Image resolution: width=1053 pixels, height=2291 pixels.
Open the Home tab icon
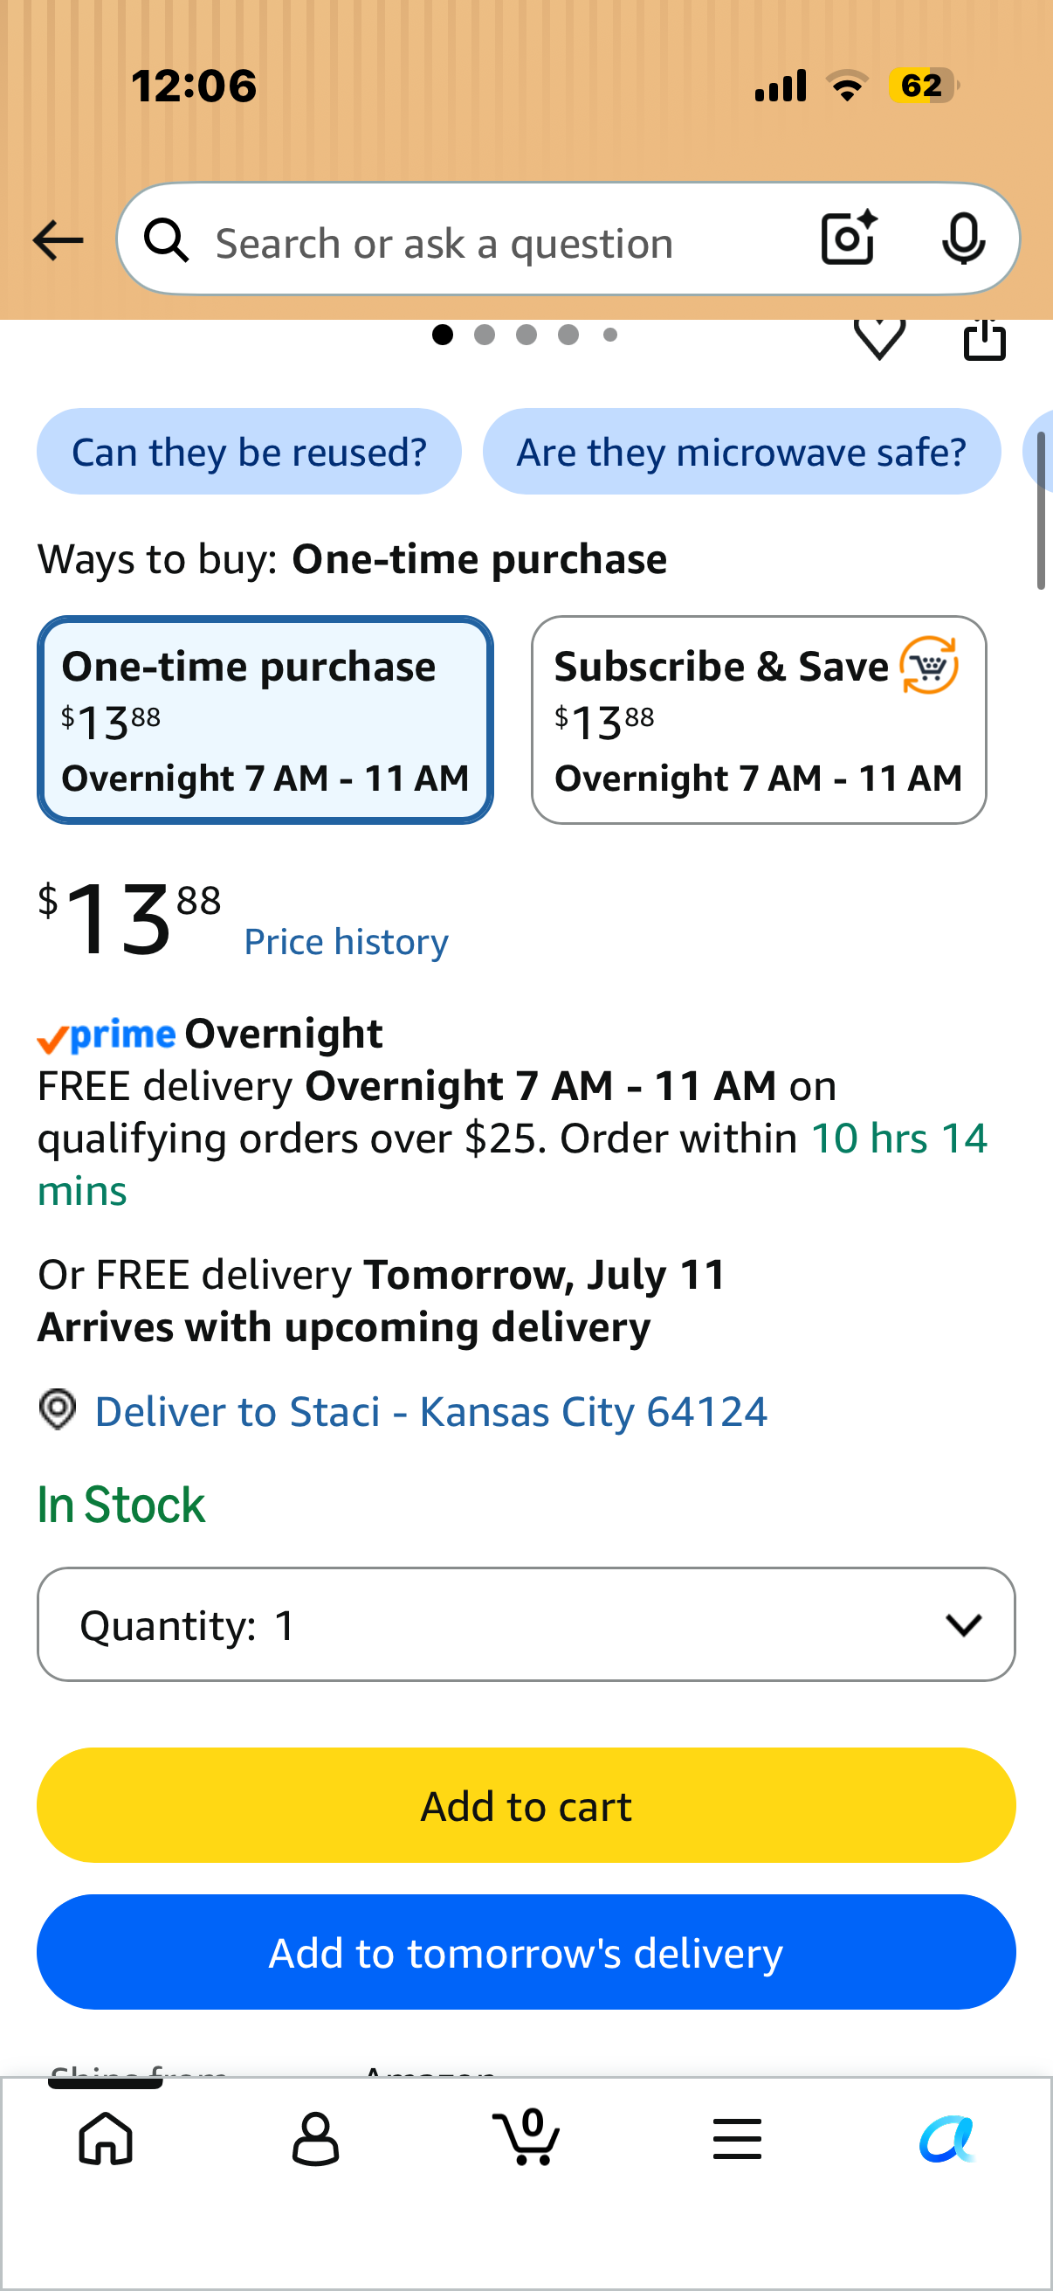106,2138
